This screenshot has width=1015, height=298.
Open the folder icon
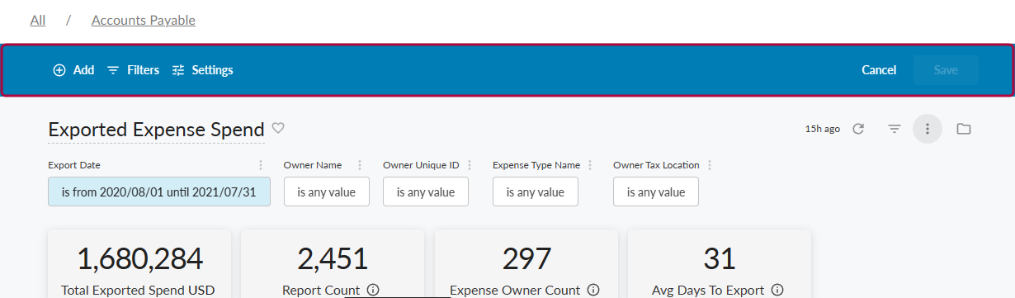click(x=963, y=129)
